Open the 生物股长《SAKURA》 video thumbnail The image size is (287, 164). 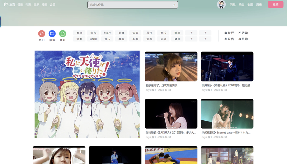(x=171, y=114)
